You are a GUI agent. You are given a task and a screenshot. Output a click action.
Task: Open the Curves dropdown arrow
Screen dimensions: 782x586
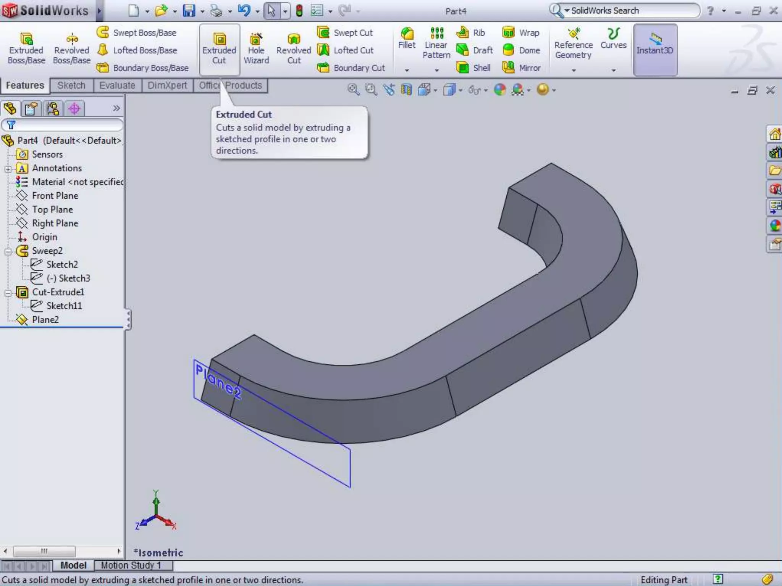tap(614, 71)
